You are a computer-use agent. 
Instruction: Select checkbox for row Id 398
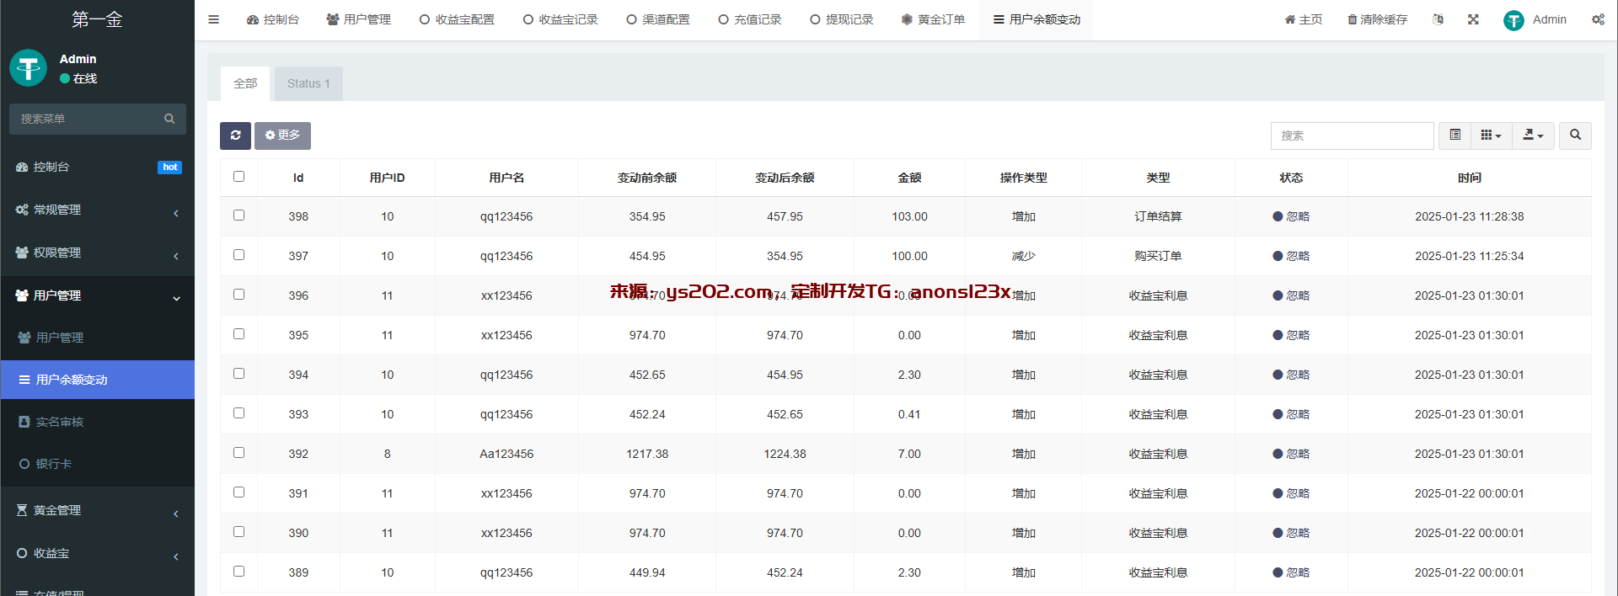[238, 216]
